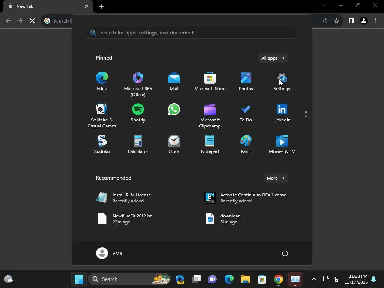
Task: Open the Chrome three-dot menu
Action: pyautogui.click(x=376, y=21)
